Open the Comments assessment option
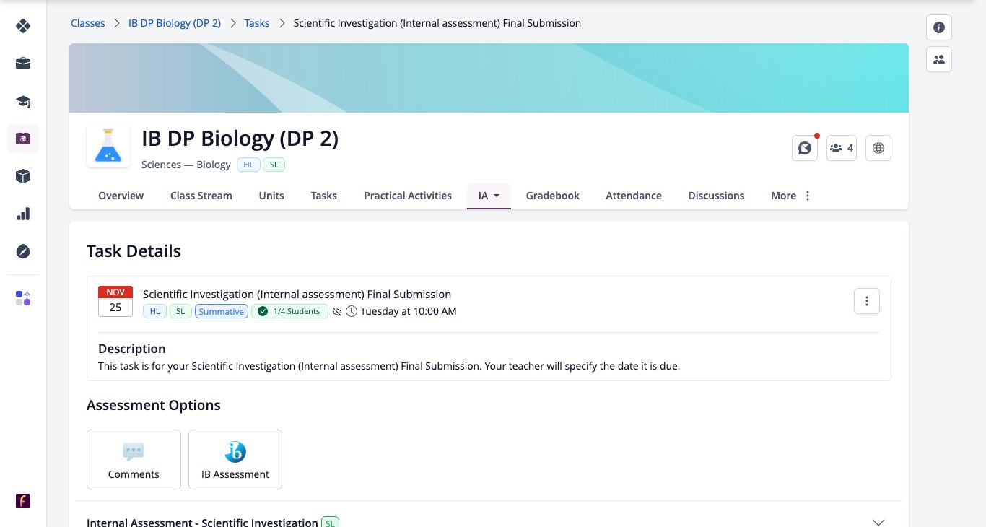The image size is (986, 527). (134, 459)
